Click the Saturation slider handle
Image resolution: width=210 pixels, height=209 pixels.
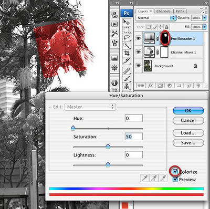(x=108, y=147)
